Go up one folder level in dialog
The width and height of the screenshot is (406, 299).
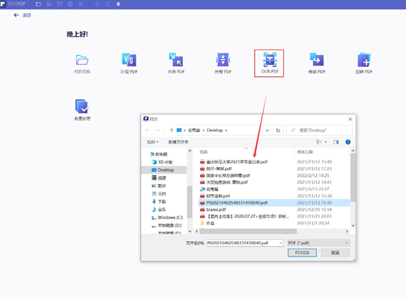point(171,130)
